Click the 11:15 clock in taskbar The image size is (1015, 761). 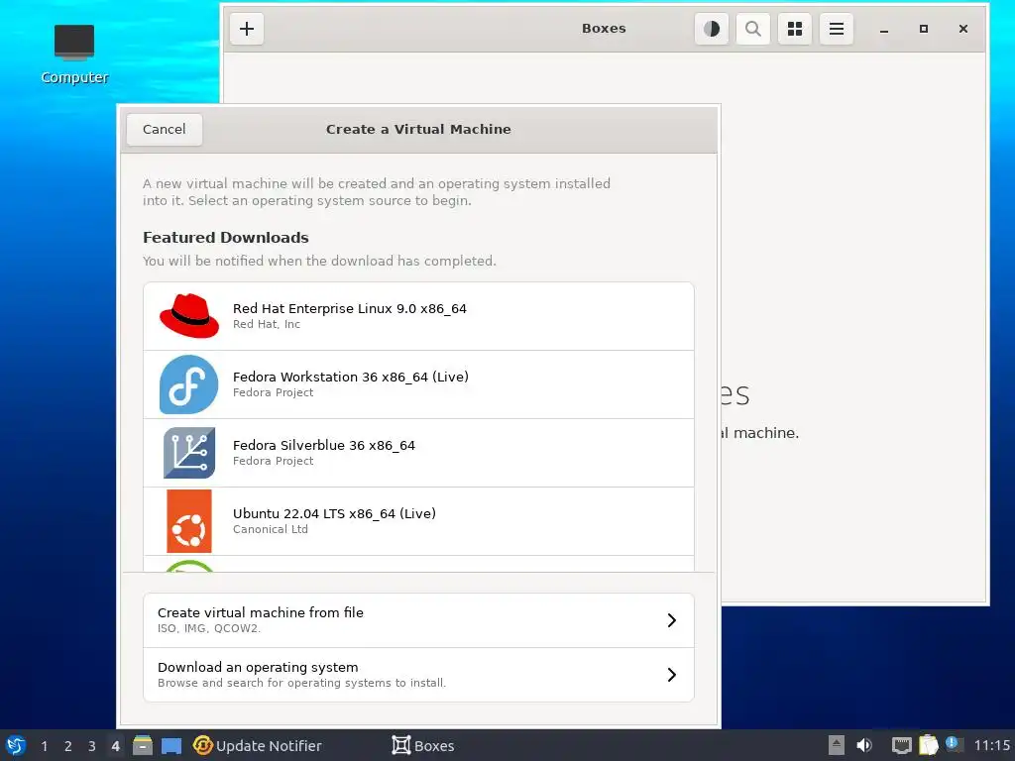pos(991,746)
